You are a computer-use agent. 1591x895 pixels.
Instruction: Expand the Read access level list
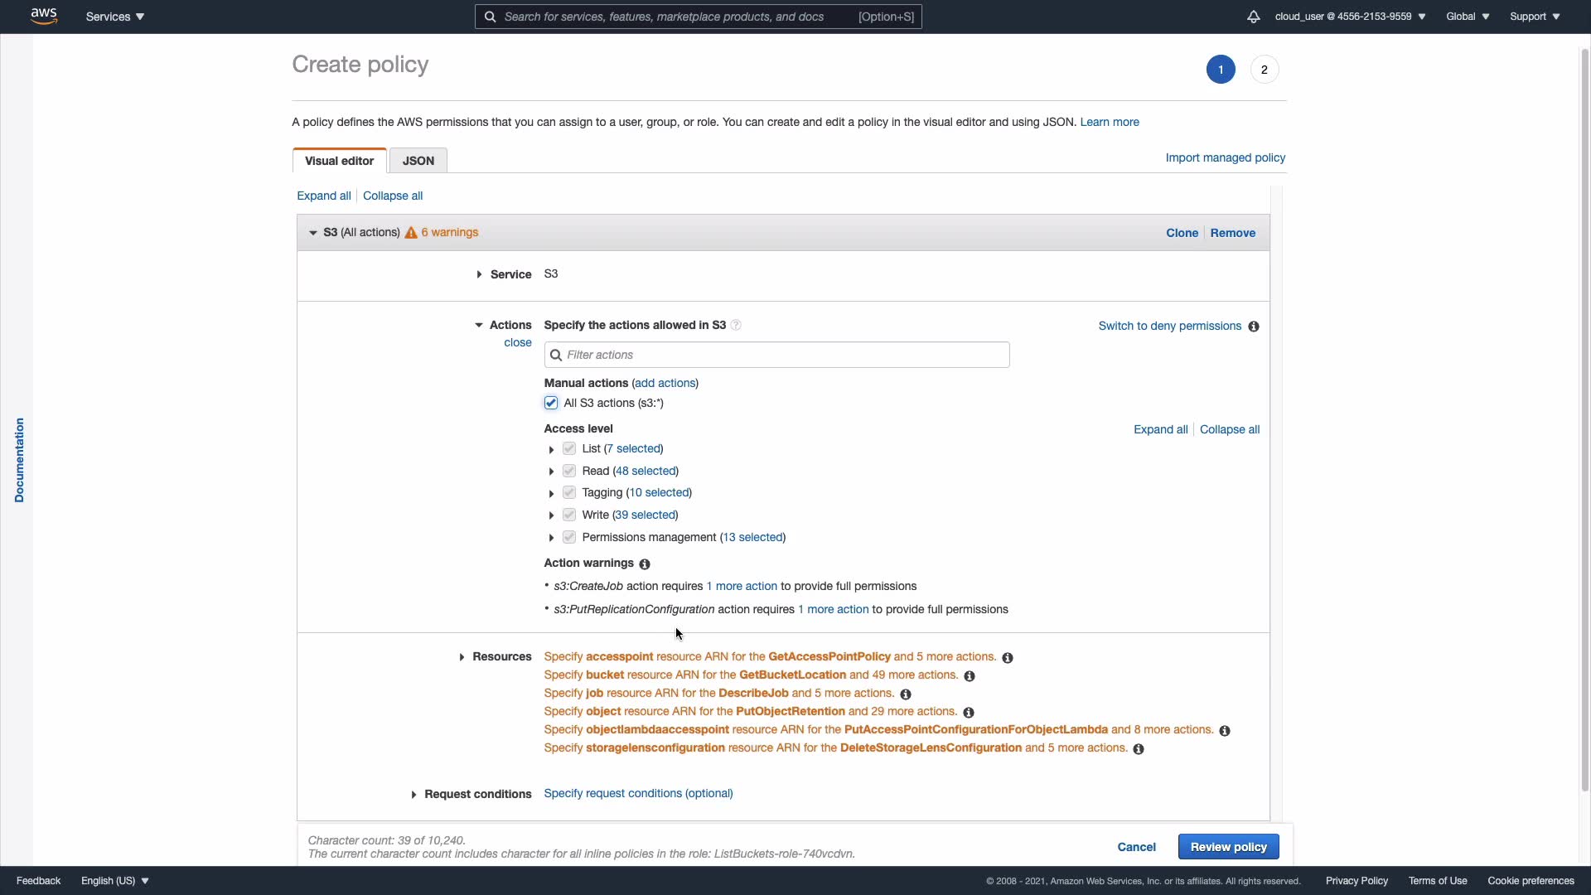pos(552,472)
